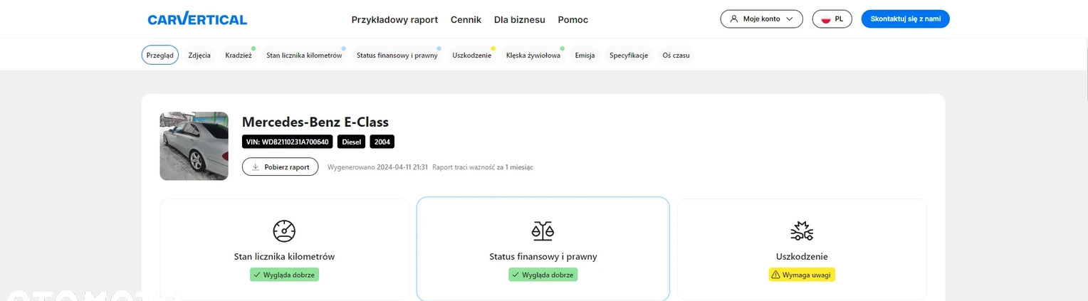This screenshot has width=1088, height=301.
Task: Go to Dla biznesu
Action: click(519, 20)
